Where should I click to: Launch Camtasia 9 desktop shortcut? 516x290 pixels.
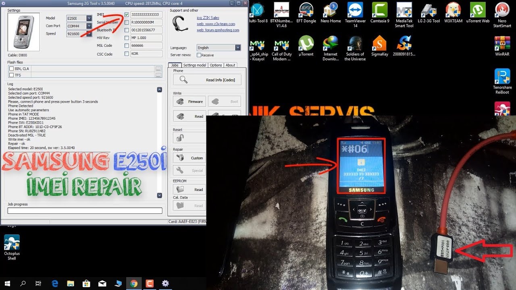[380, 12]
